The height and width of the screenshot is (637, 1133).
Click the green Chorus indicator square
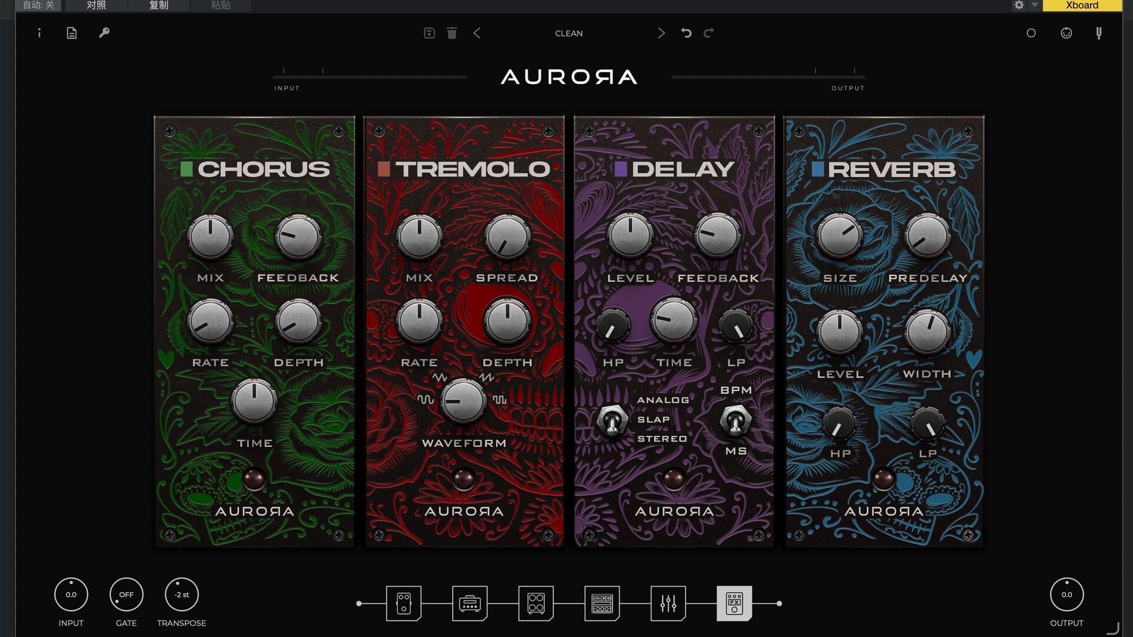[186, 169]
